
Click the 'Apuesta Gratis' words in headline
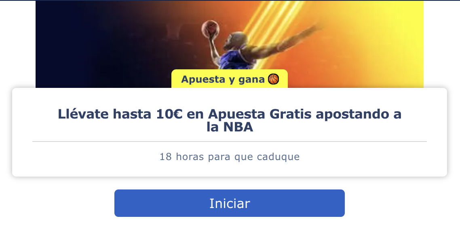coord(260,114)
